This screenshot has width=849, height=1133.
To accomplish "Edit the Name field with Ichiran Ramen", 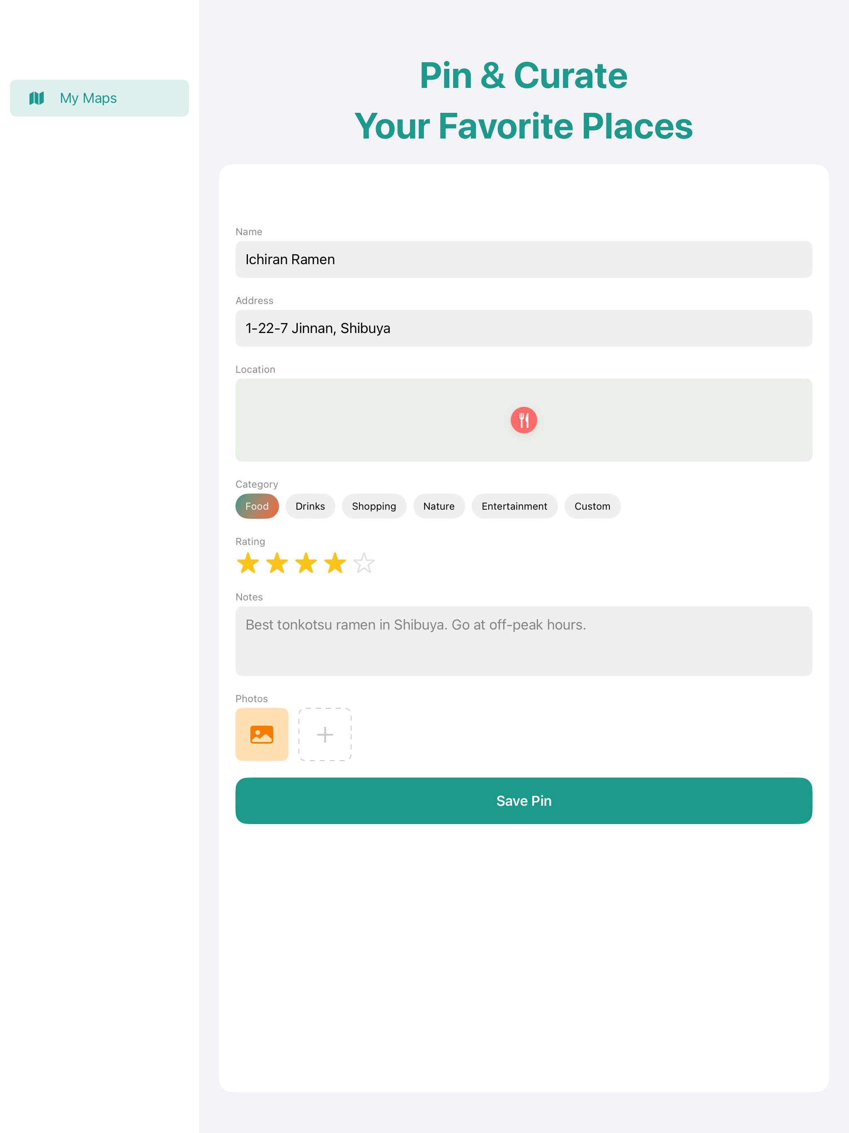I will click(523, 260).
